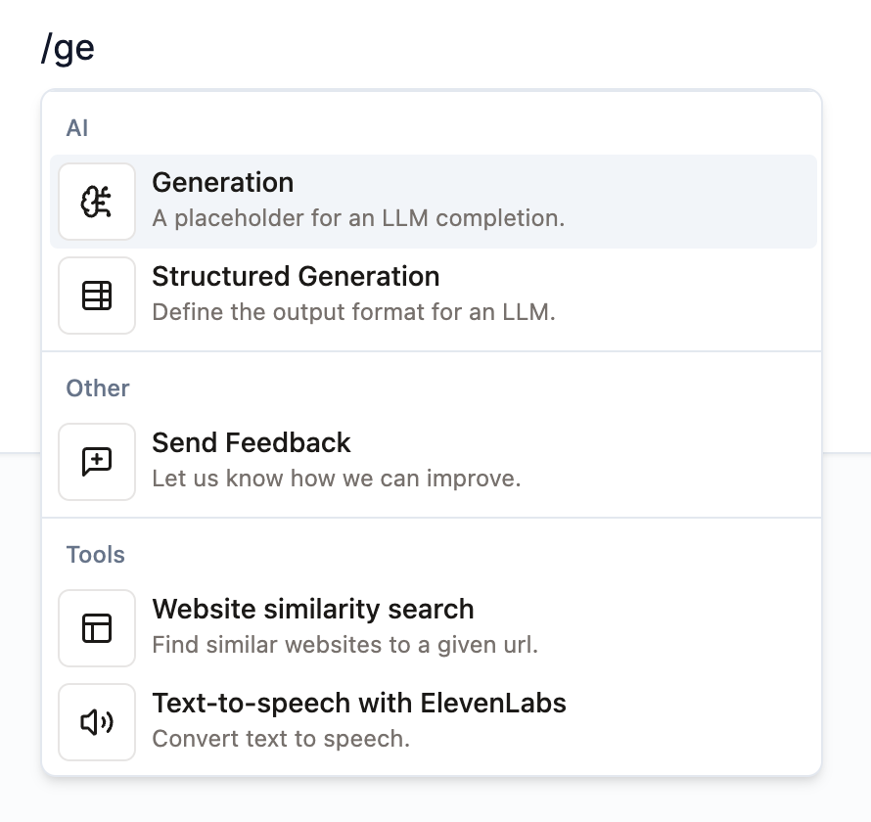This screenshot has height=822, width=871.
Task: Click the "Convert text to speech" description
Action: tap(281, 739)
